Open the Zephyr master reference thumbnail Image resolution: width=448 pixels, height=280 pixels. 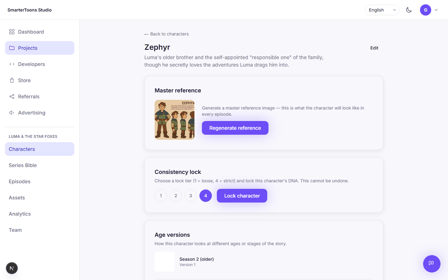pyautogui.click(x=175, y=120)
